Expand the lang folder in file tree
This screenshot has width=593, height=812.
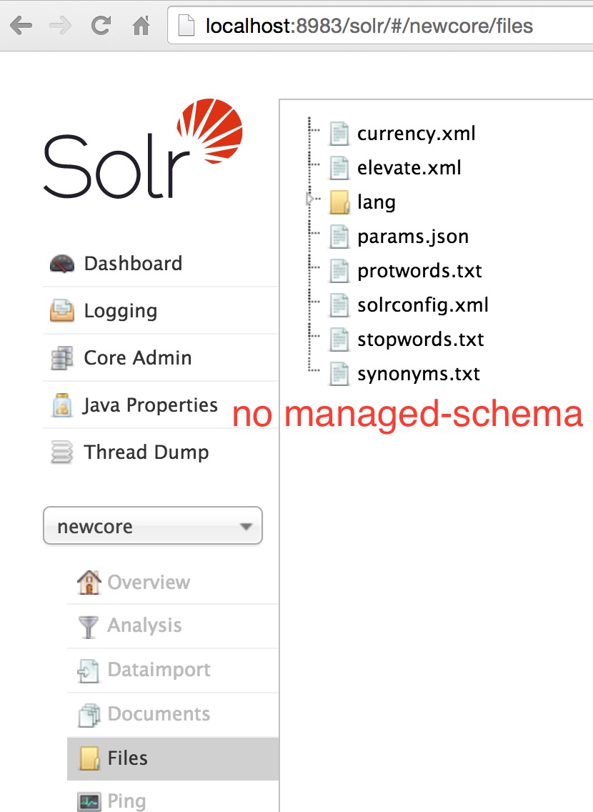tap(310, 199)
